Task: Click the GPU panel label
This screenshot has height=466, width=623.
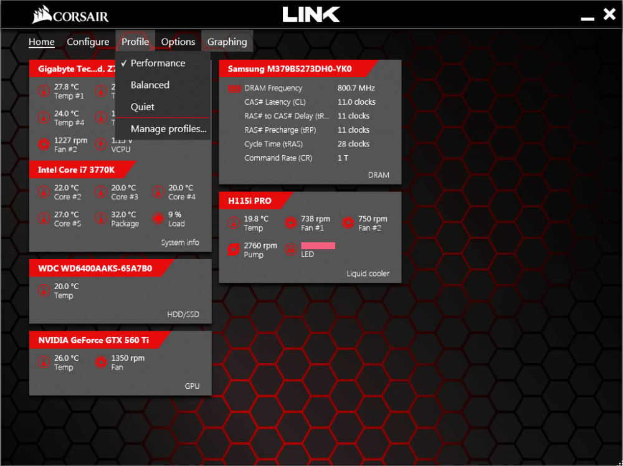Action: click(193, 386)
